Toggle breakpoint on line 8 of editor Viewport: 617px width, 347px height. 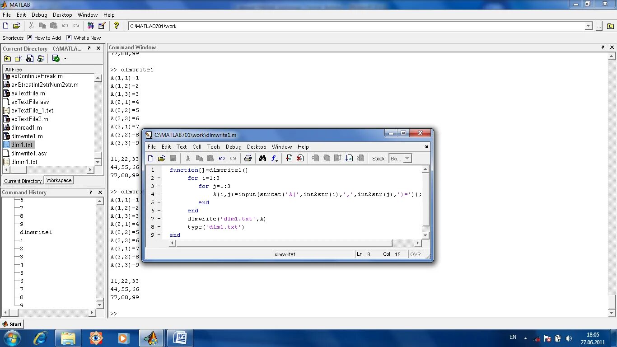click(x=159, y=227)
